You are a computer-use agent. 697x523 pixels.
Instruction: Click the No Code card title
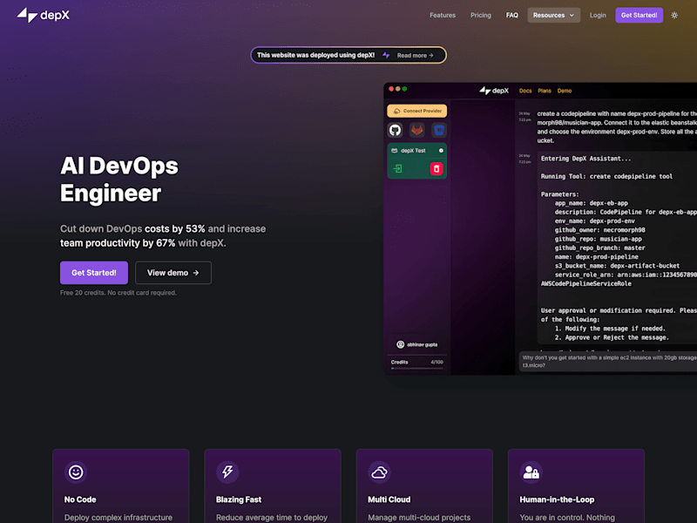80,499
